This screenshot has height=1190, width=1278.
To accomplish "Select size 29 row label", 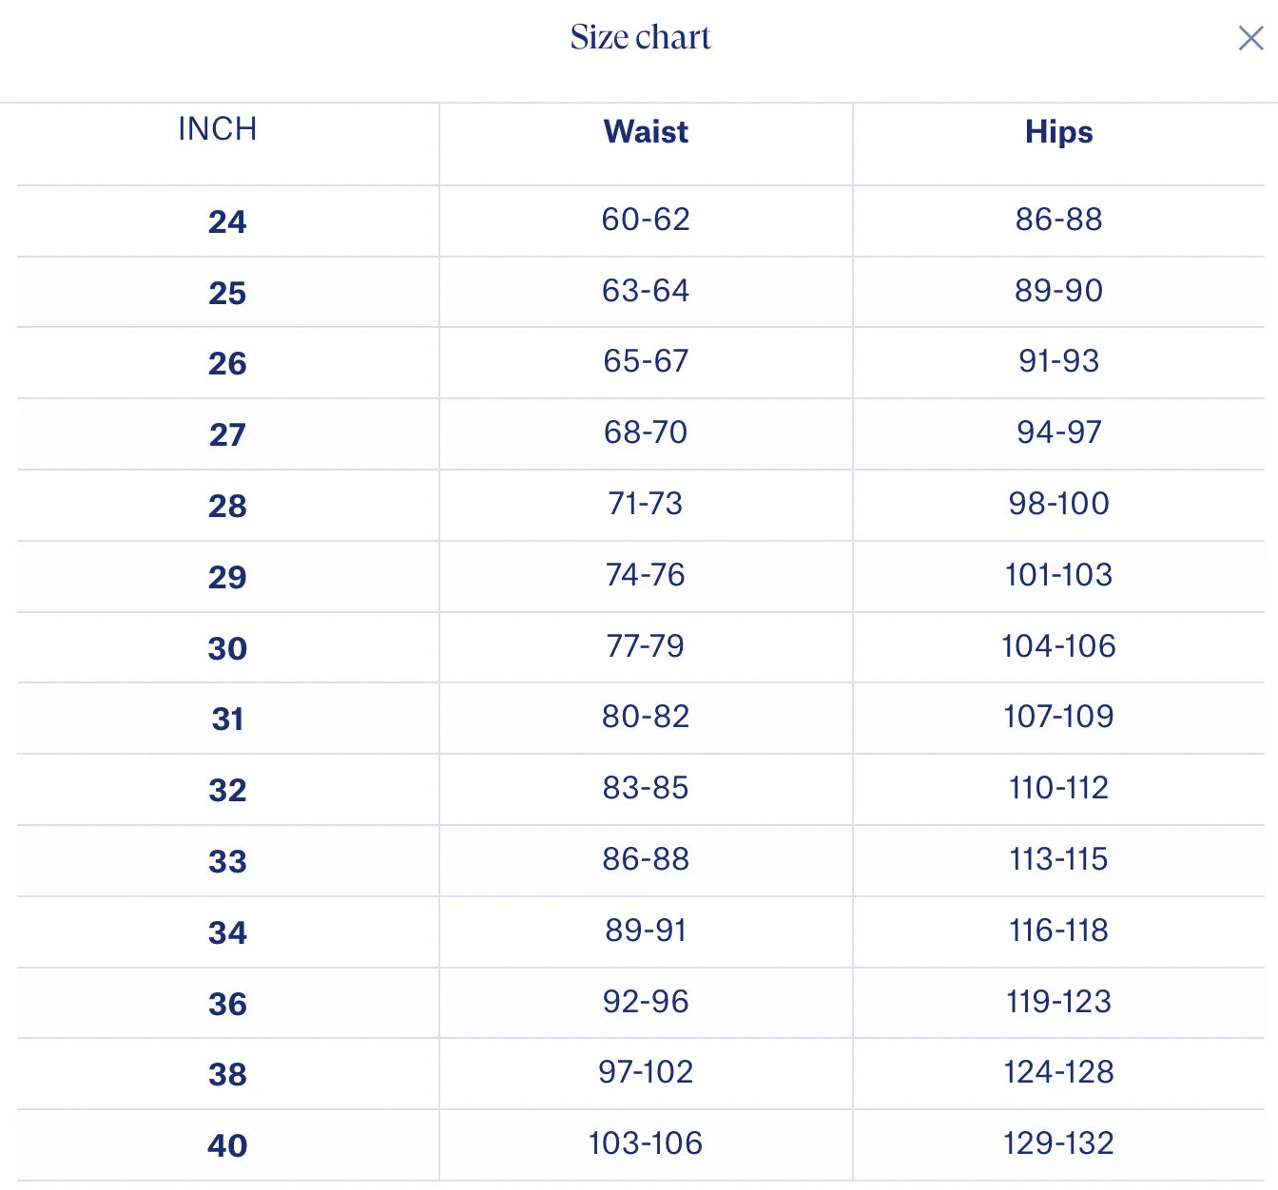I will pos(227,577).
